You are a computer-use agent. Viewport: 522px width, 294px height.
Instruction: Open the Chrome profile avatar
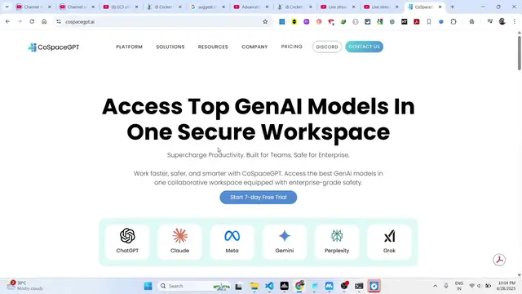point(502,22)
